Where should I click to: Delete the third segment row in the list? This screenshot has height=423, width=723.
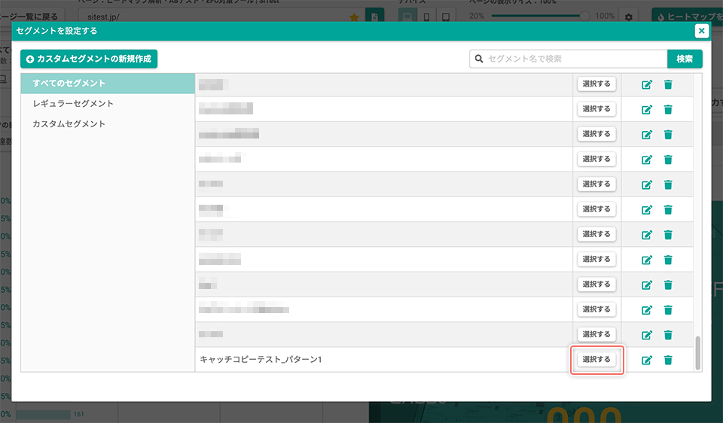pyautogui.click(x=668, y=135)
